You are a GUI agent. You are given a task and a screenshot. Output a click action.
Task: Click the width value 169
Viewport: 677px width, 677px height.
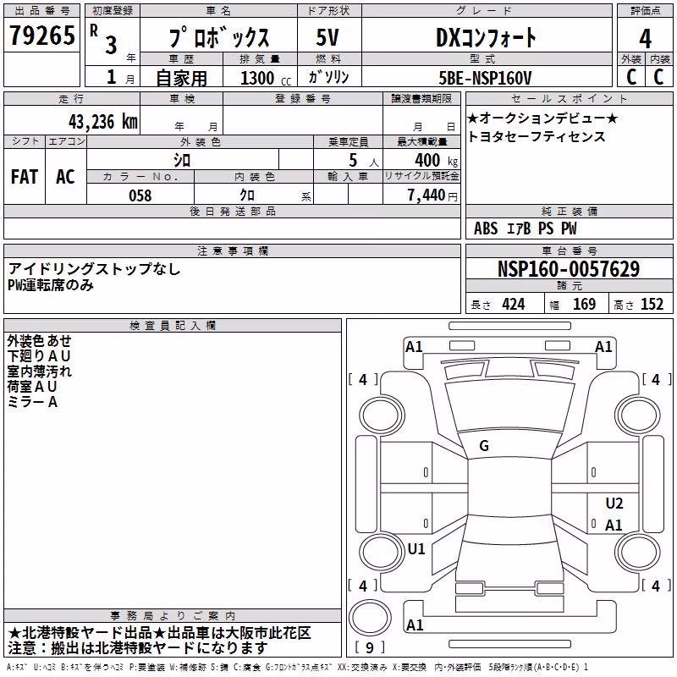tap(584, 305)
